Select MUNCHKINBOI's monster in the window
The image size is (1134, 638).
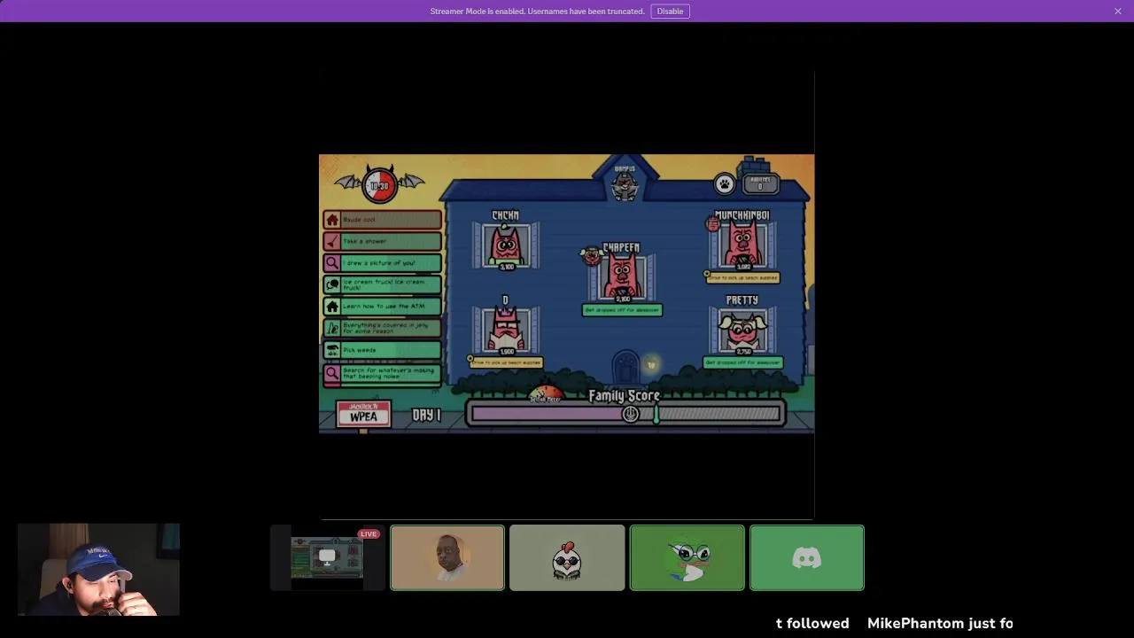[x=742, y=245]
